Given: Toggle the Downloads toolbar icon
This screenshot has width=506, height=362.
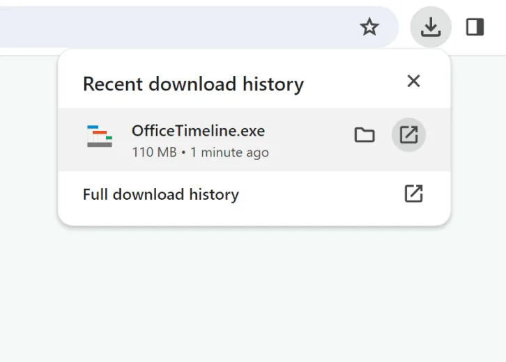Looking at the screenshot, I should coord(431,27).
